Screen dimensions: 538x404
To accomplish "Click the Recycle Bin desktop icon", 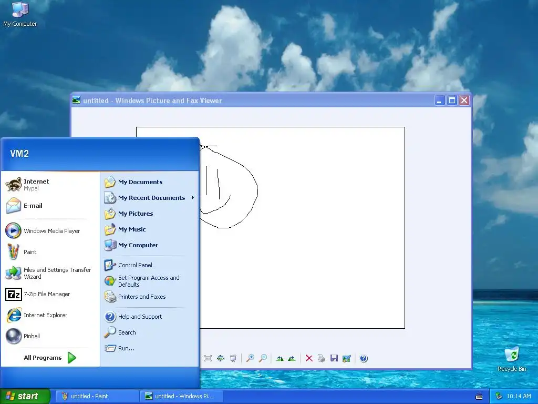I will pyautogui.click(x=512, y=359).
